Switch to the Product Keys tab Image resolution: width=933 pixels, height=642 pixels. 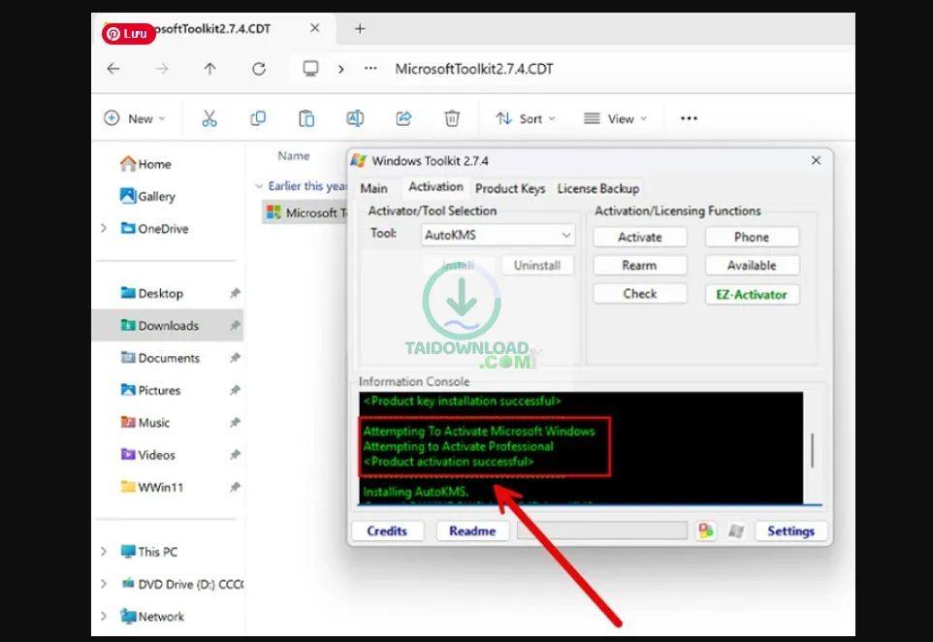point(510,188)
